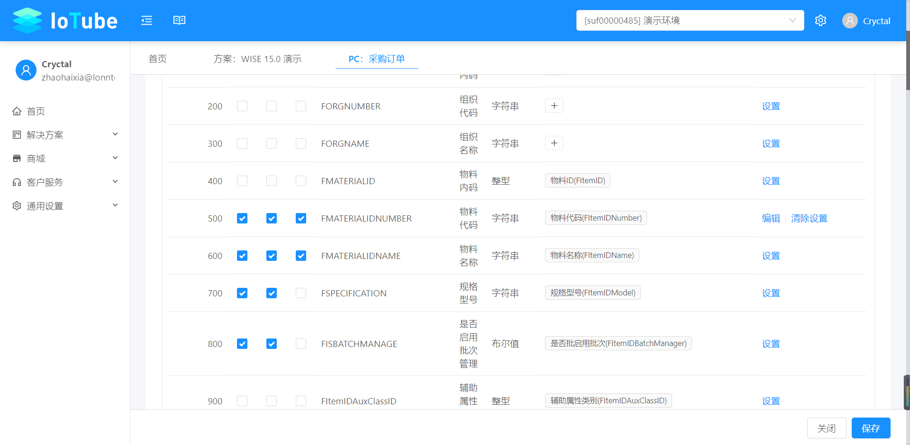Click the page vertical scrollbar

[x=908, y=61]
